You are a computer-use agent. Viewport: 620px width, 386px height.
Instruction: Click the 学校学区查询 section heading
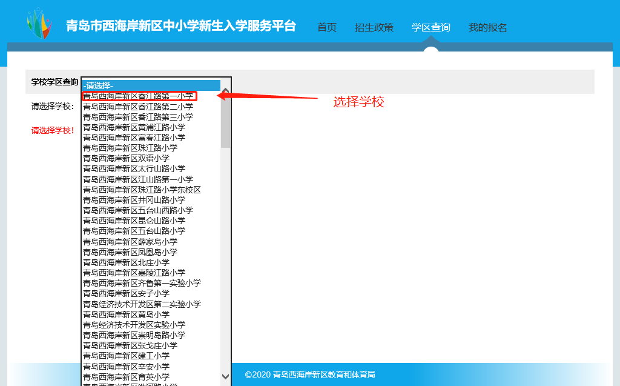pos(54,82)
